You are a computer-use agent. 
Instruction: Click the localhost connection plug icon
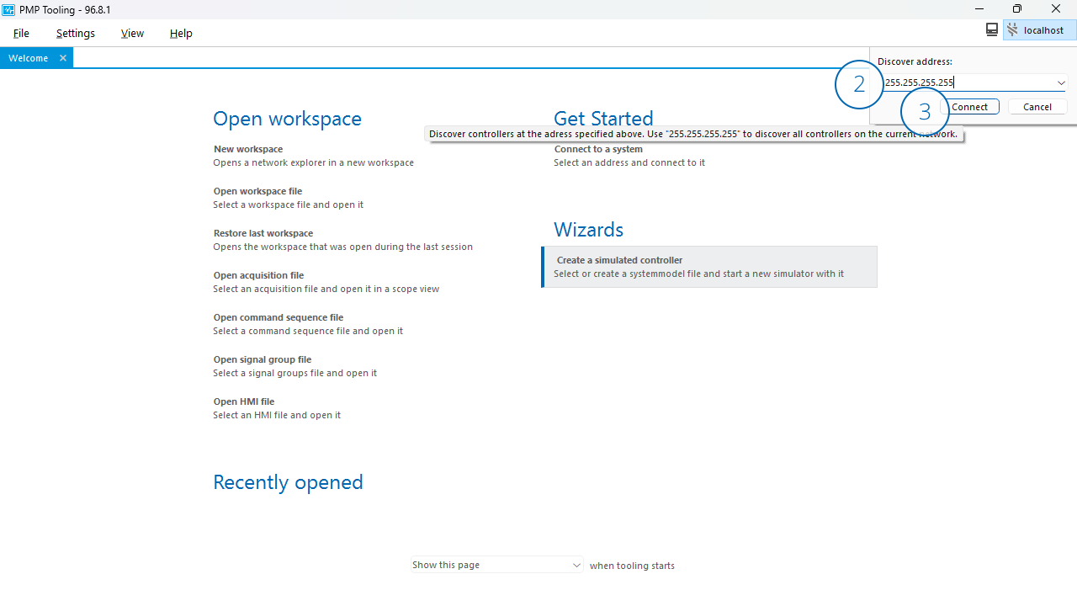1012,30
